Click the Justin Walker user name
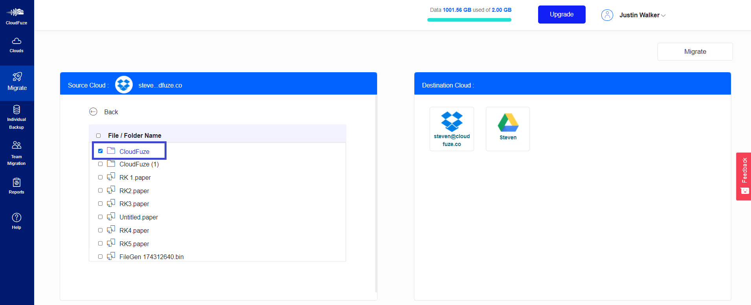751x305 pixels. (x=639, y=15)
